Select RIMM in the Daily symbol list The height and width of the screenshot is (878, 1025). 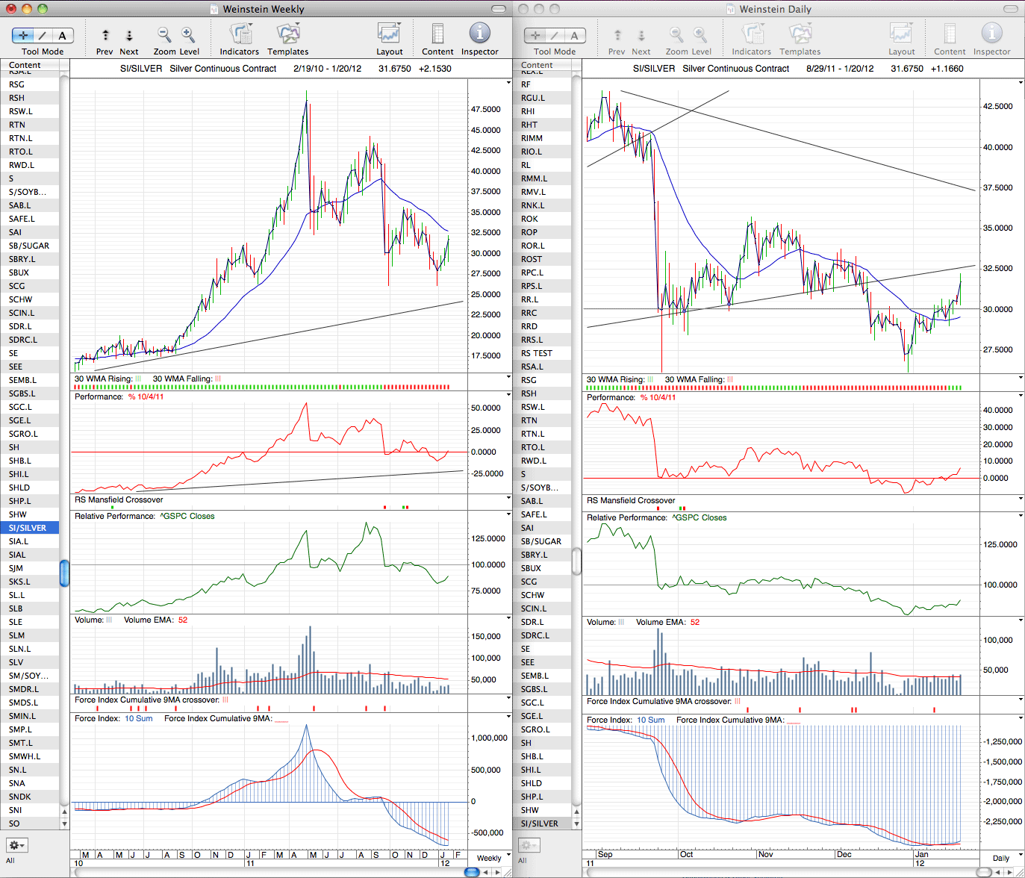[542, 138]
